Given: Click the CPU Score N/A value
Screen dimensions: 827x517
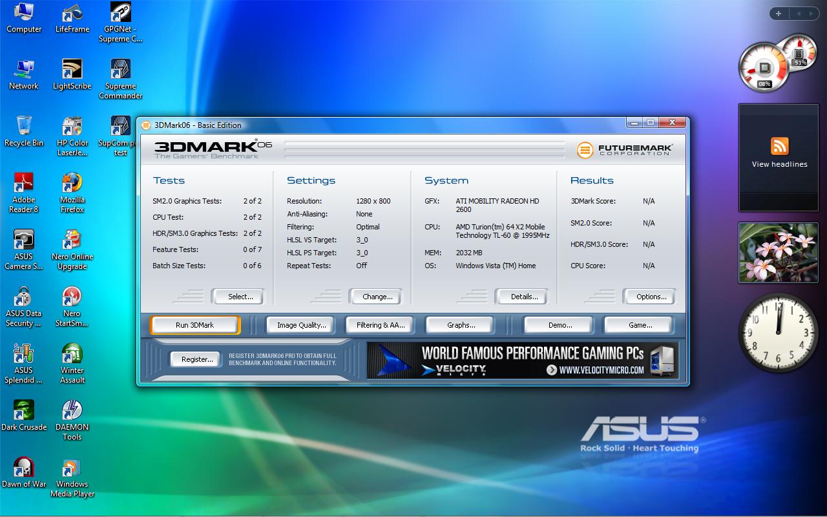Looking at the screenshot, I should point(649,266).
